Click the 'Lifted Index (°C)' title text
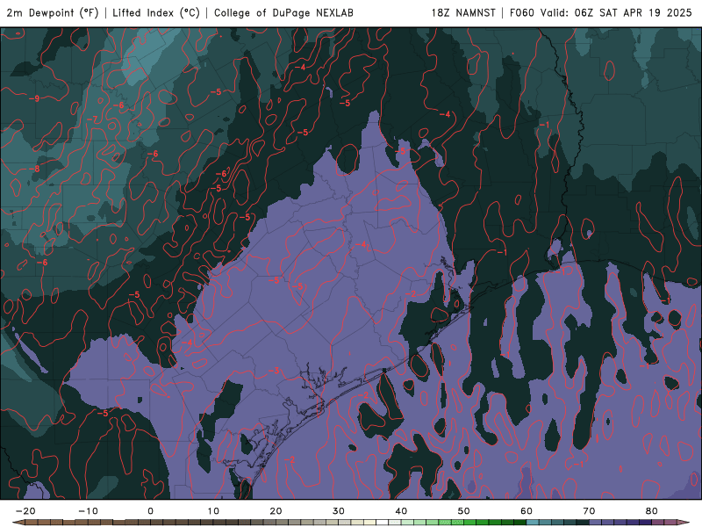 156,13
